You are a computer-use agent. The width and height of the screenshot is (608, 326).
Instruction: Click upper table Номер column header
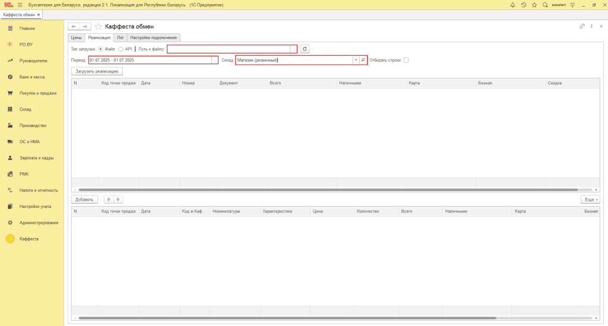coord(198,83)
